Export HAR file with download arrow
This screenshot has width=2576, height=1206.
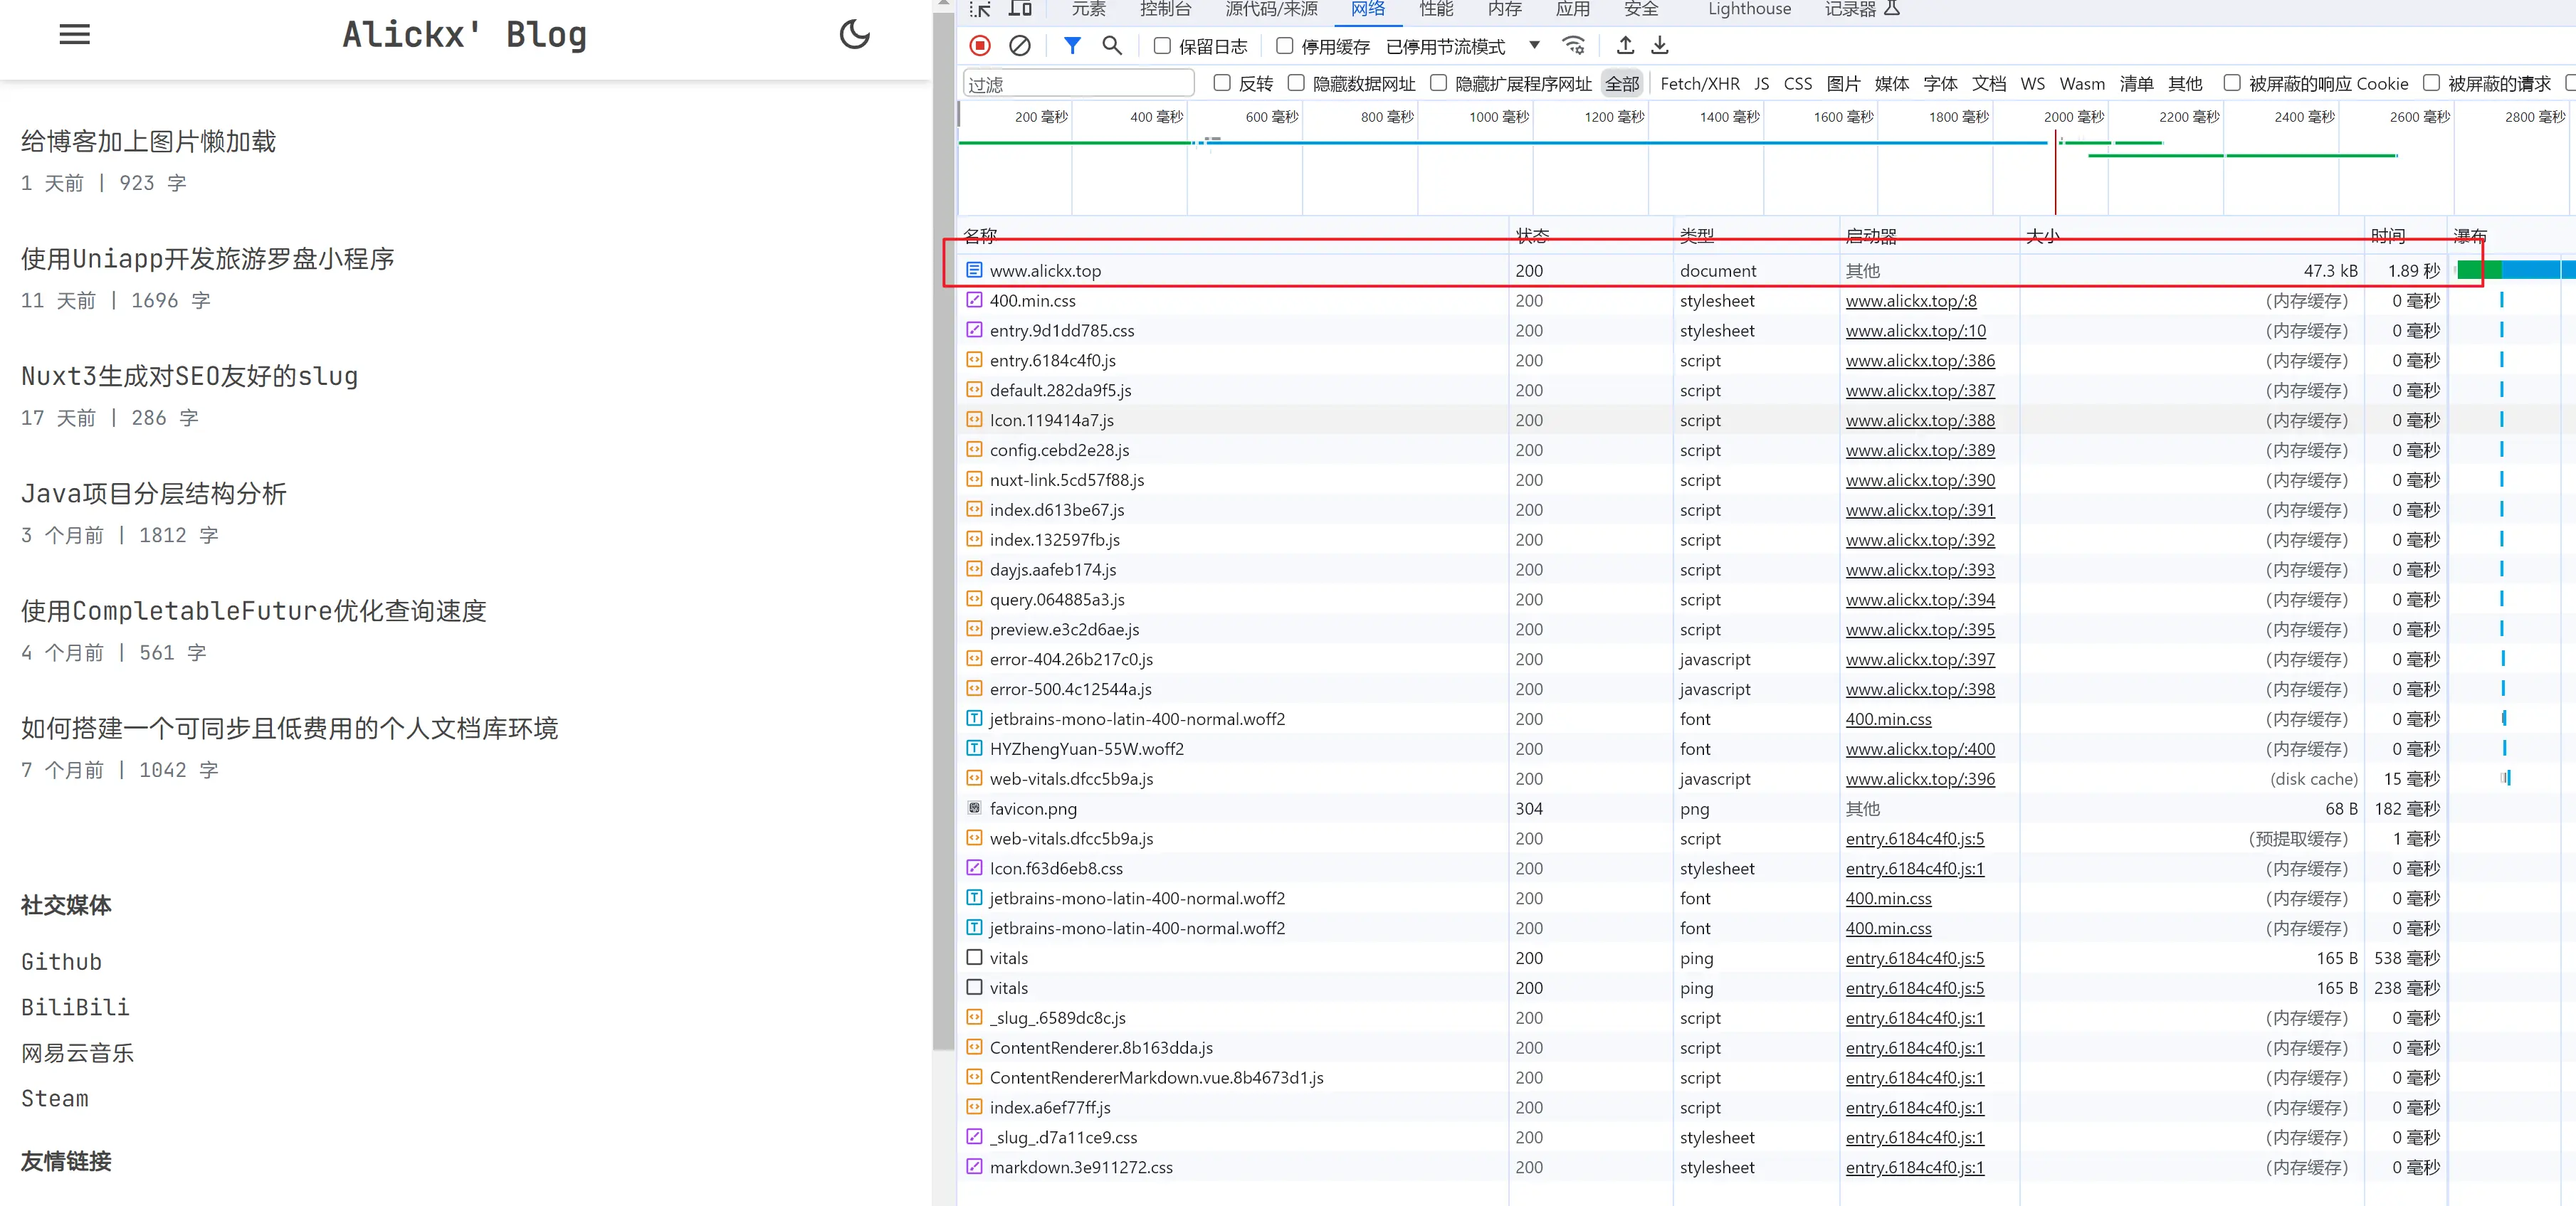pyautogui.click(x=1659, y=46)
